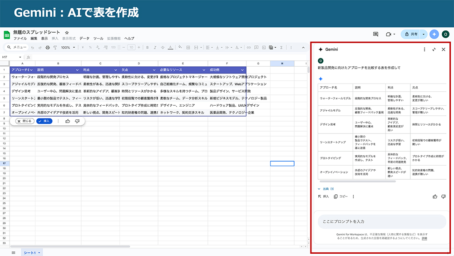Viewport: 454px width, 256px height.
Task: Redo the action in toolbar
Action: coord(40,48)
